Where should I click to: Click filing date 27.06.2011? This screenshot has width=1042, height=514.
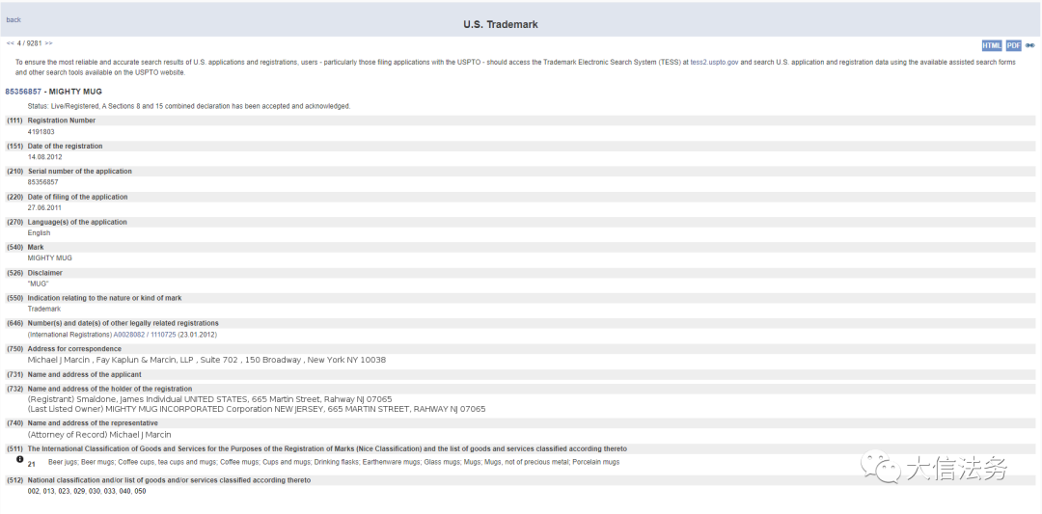pos(44,208)
